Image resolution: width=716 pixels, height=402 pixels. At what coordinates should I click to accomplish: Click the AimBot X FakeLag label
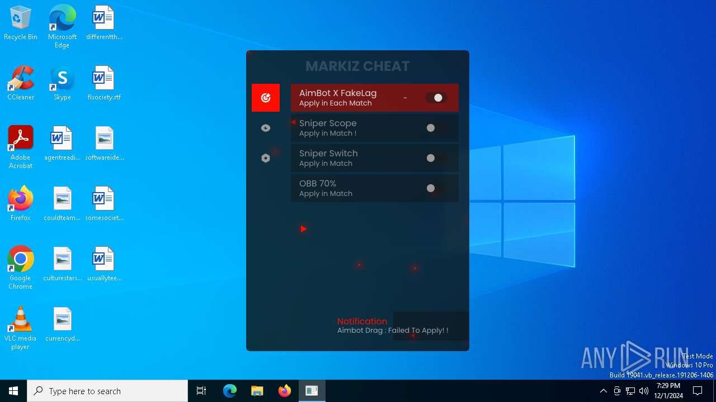tap(338, 93)
